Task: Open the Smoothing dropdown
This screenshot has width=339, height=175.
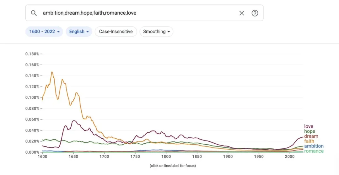Action: click(156, 32)
